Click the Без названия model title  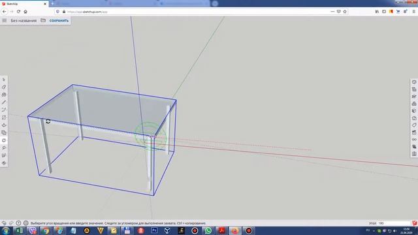point(24,20)
